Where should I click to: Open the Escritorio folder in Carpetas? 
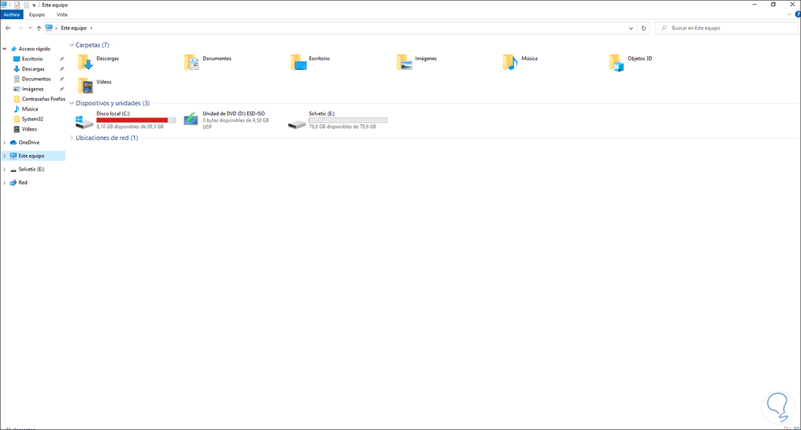coord(311,62)
